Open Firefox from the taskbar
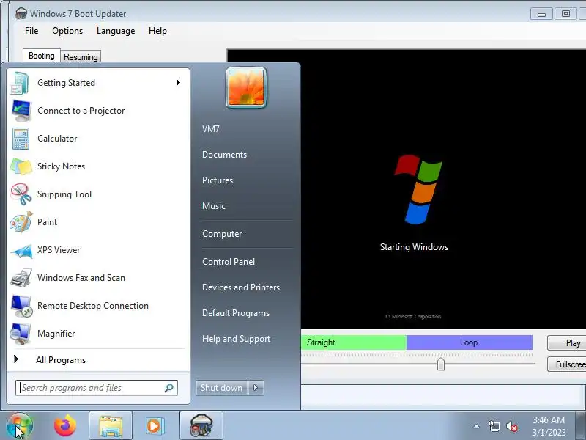586x440 pixels. (x=65, y=426)
